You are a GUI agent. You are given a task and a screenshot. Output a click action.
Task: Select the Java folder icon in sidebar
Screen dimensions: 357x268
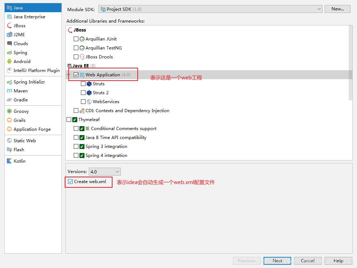9,8
